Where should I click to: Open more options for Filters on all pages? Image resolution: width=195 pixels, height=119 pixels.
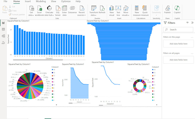tap(192, 53)
